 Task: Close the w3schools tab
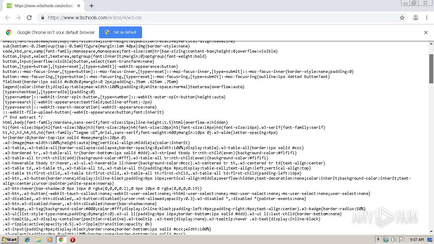(79, 6)
